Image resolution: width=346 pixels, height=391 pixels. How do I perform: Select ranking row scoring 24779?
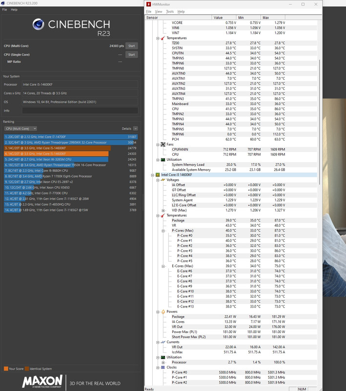(71, 148)
